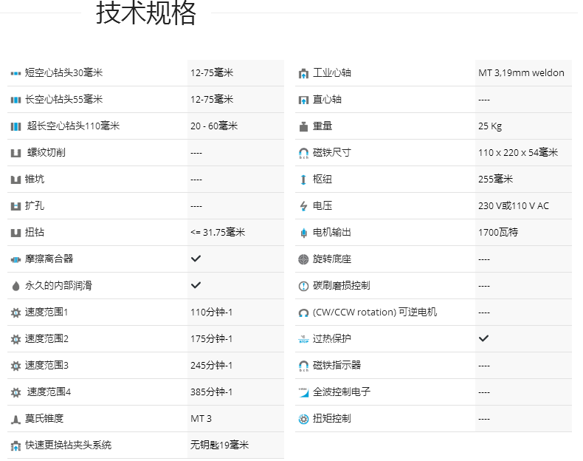Screen dimensions: 583x461
Task: Click the 过热保护 stop icon
Action: tap(303, 339)
